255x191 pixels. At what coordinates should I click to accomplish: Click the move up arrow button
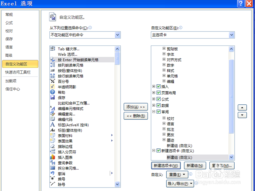point(242,108)
